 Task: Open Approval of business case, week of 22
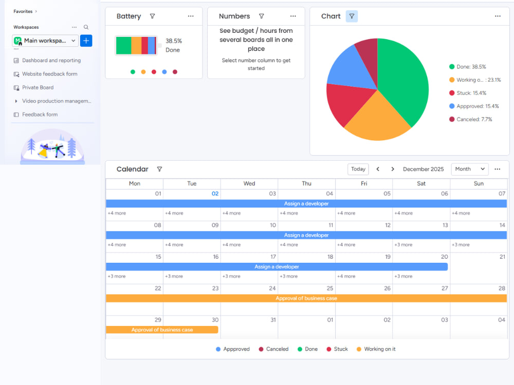306,299
